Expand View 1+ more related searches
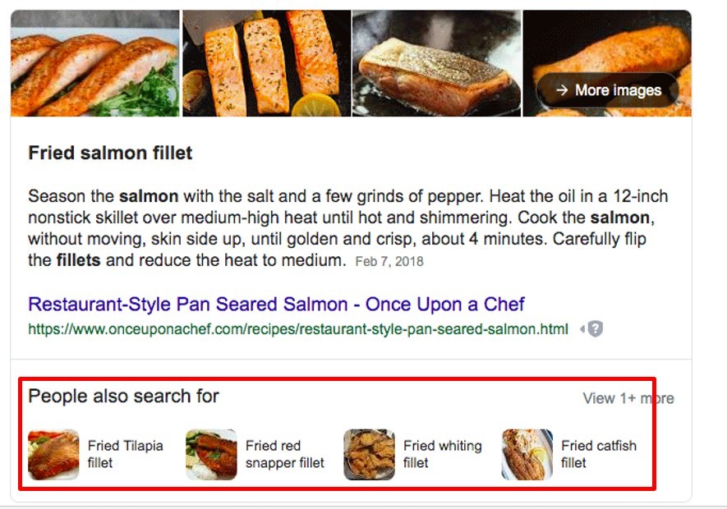 point(628,398)
